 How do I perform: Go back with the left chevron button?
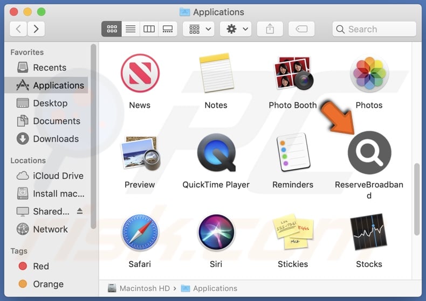tap(18, 29)
